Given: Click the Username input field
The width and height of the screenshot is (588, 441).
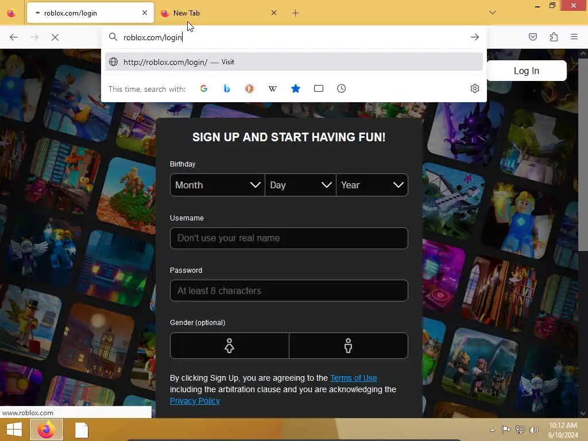Looking at the screenshot, I should [289, 238].
